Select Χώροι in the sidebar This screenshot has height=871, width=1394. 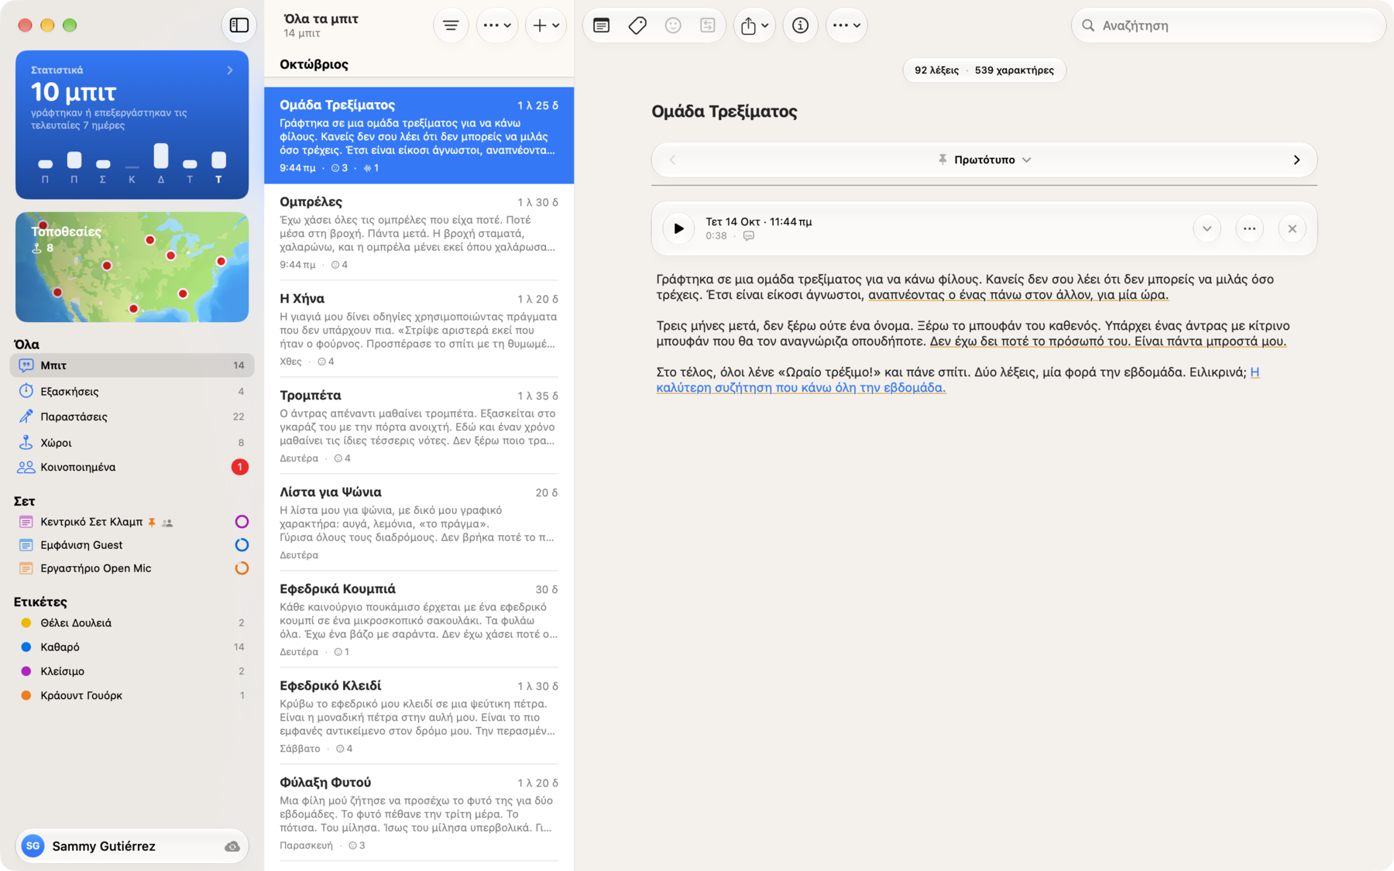tap(132, 442)
